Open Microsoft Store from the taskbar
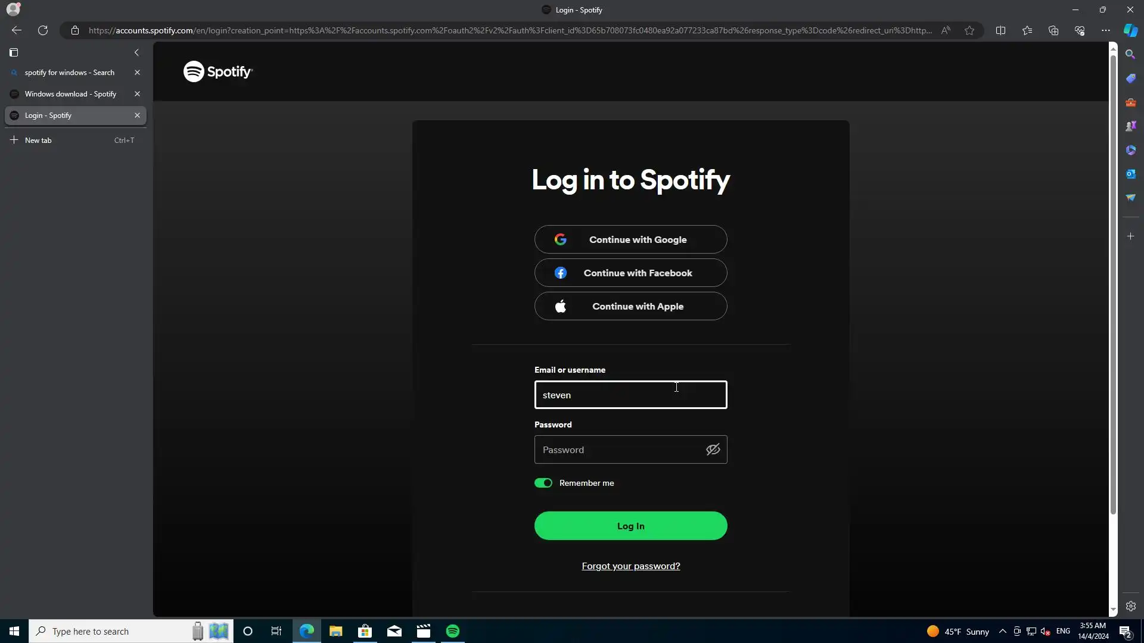This screenshot has height=643, width=1144. tap(365, 631)
